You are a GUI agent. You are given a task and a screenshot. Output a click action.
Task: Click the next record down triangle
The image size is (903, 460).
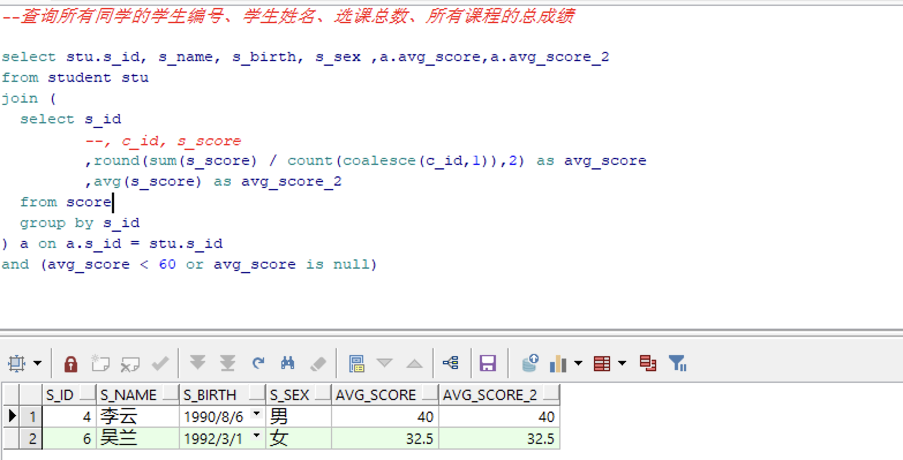(x=385, y=363)
